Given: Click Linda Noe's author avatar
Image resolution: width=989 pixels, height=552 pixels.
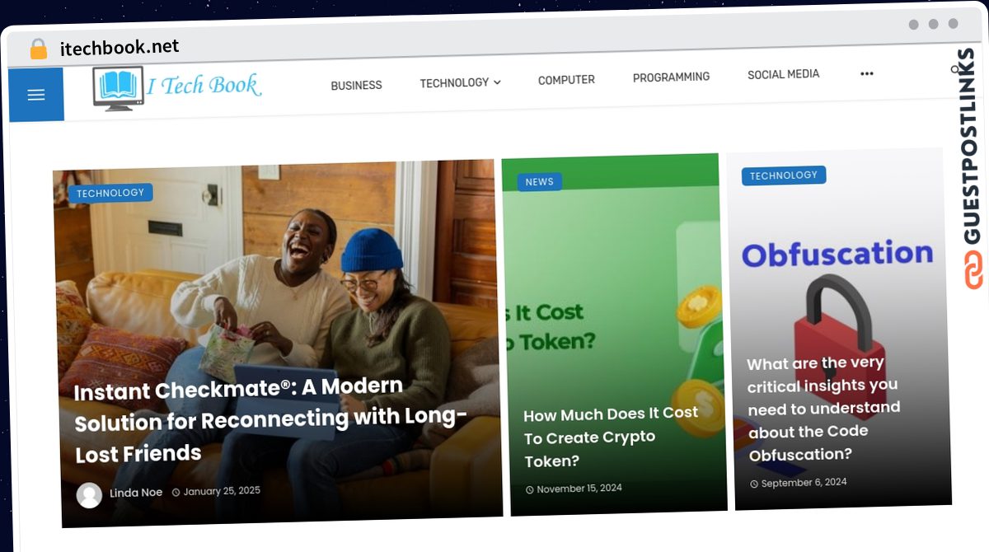Looking at the screenshot, I should (89, 495).
